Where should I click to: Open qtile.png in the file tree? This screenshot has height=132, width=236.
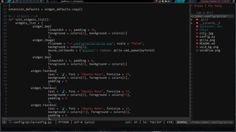207,40
